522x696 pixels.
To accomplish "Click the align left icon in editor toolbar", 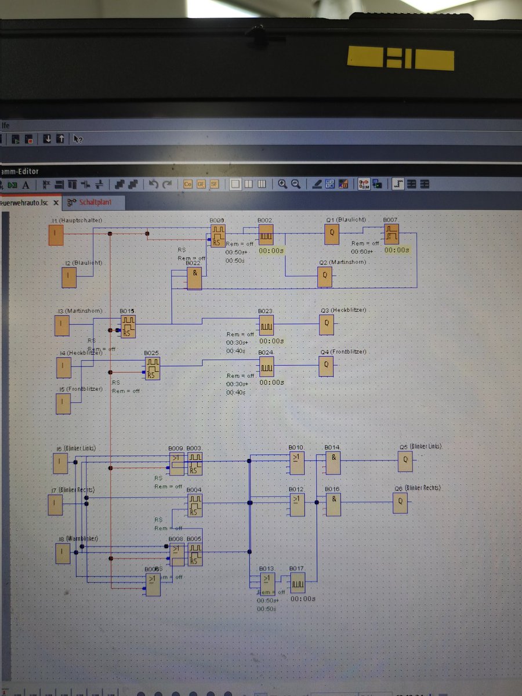I will [x=46, y=184].
